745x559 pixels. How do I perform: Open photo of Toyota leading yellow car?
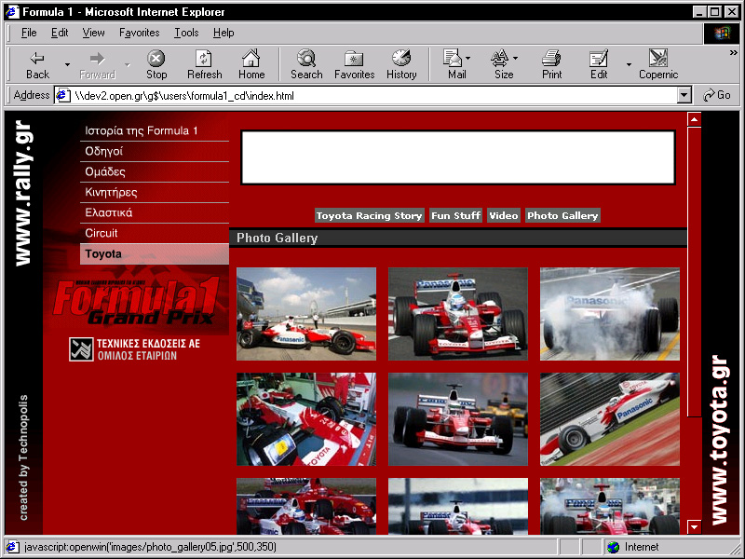click(458, 419)
